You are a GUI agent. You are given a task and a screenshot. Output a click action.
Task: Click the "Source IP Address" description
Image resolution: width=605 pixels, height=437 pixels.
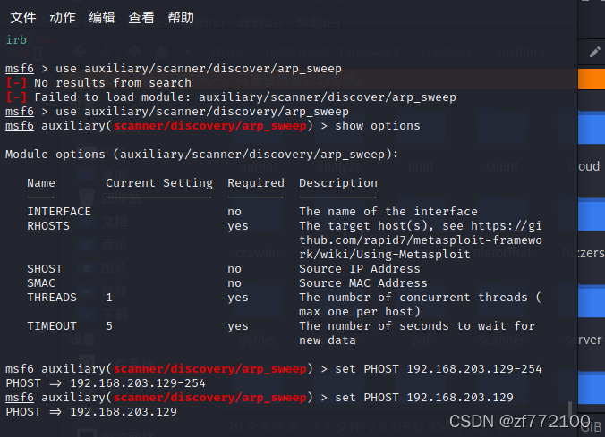(x=360, y=269)
